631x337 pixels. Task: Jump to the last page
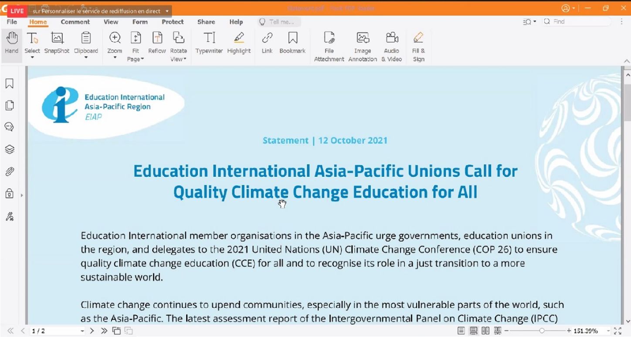pos(104,331)
